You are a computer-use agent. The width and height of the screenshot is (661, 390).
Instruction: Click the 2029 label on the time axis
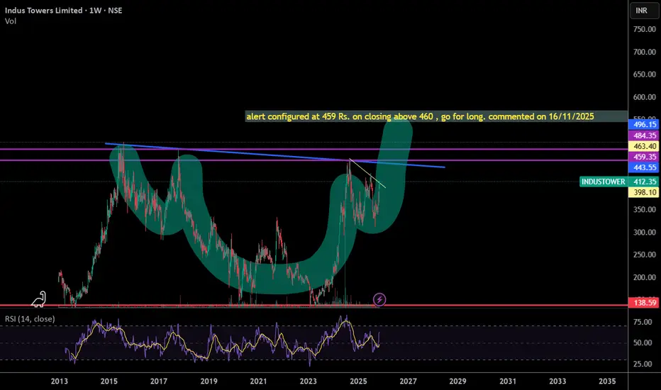458,381
